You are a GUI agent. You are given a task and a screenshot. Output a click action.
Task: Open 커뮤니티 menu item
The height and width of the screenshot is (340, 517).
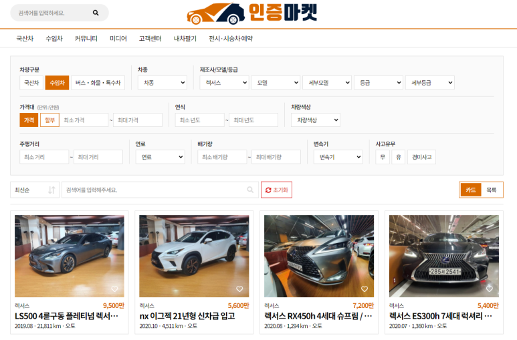[86, 39]
